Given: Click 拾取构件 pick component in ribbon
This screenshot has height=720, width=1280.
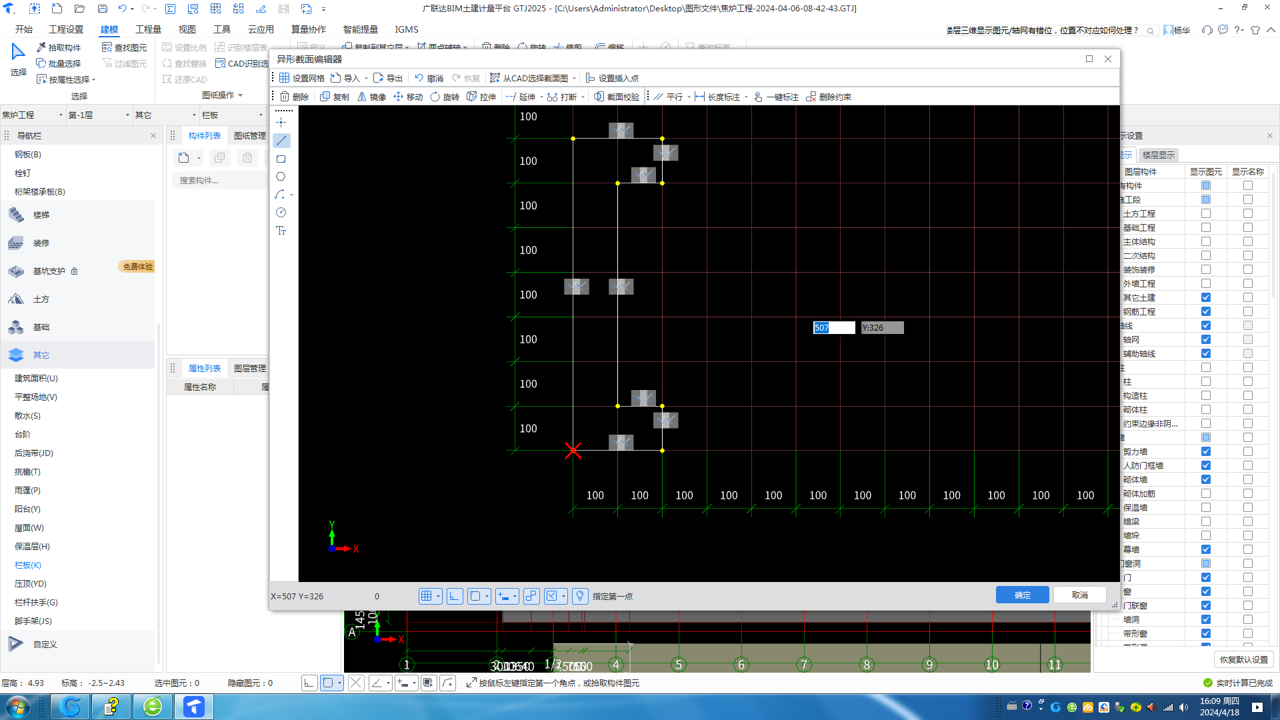Looking at the screenshot, I should [x=59, y=47].
